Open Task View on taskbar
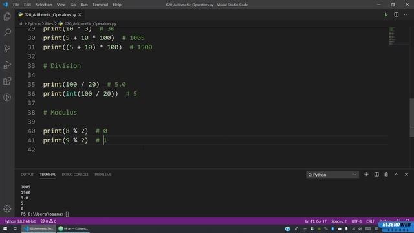The image size is (414, 233). tap(16, 228)
